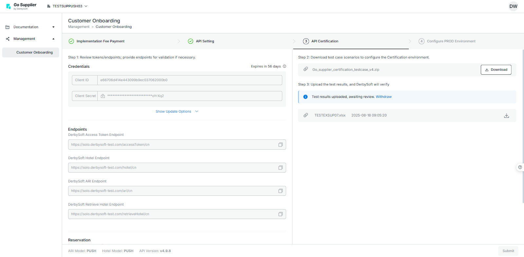The image size is (524, 257).
Task: Click the lock icon in Client Secret
Action: [103, 96]
